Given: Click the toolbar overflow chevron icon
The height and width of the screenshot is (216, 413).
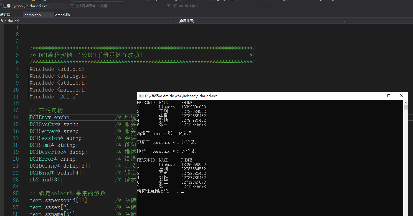Looking at the screenshot, I should [x=266, y=7].
